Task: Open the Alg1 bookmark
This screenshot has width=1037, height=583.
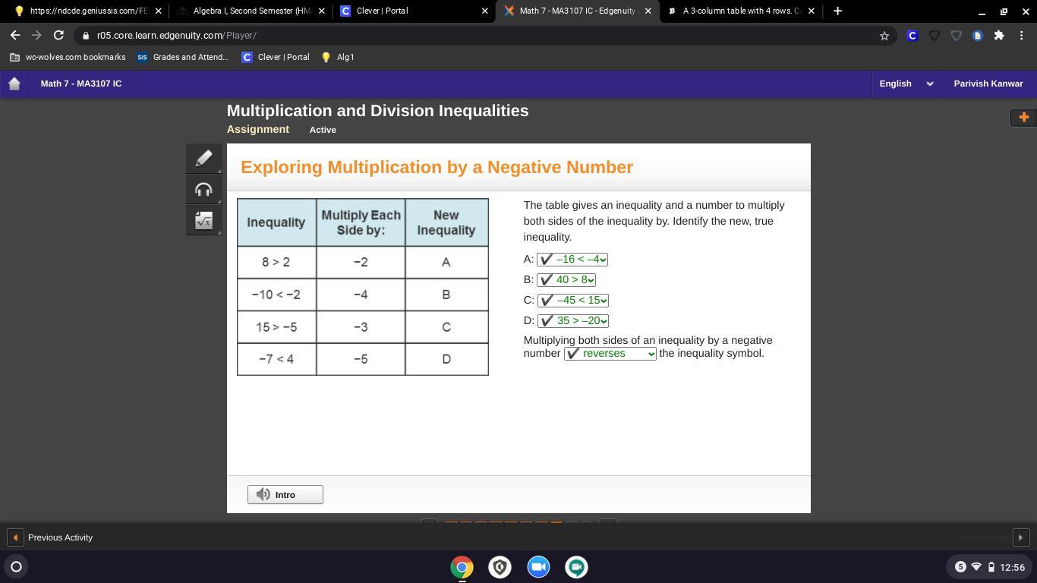Action: click(x=337, y=57)
